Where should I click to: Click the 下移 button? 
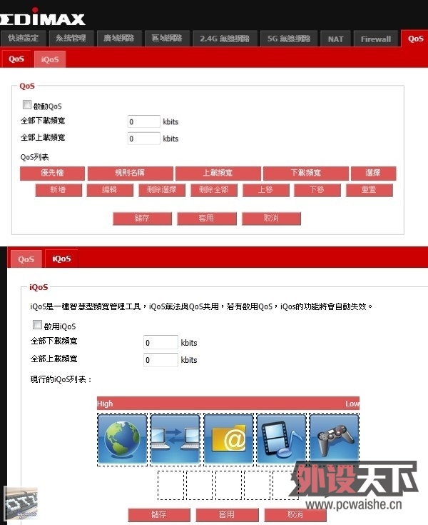[x=317, y=190]
